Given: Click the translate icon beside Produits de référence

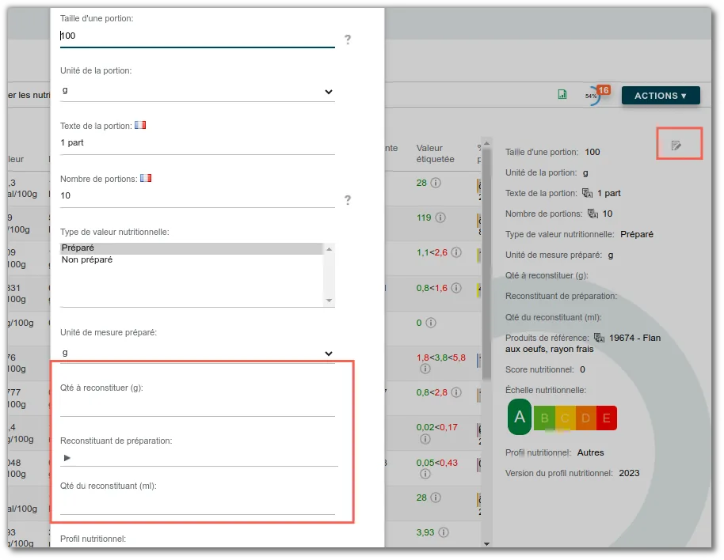Looking at the screenshot, I should (x=599, y=338).
